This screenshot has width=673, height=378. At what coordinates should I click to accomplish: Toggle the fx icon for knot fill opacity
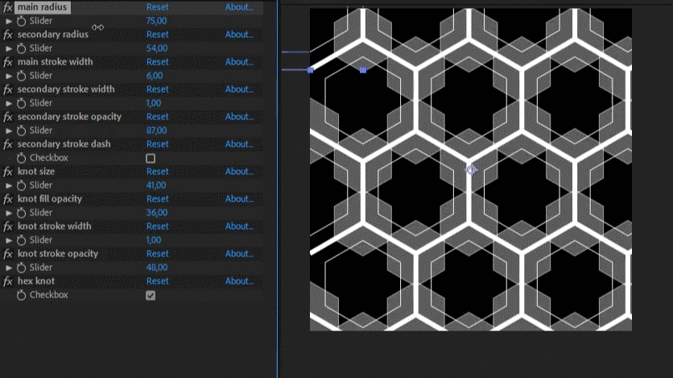(8, 199)
